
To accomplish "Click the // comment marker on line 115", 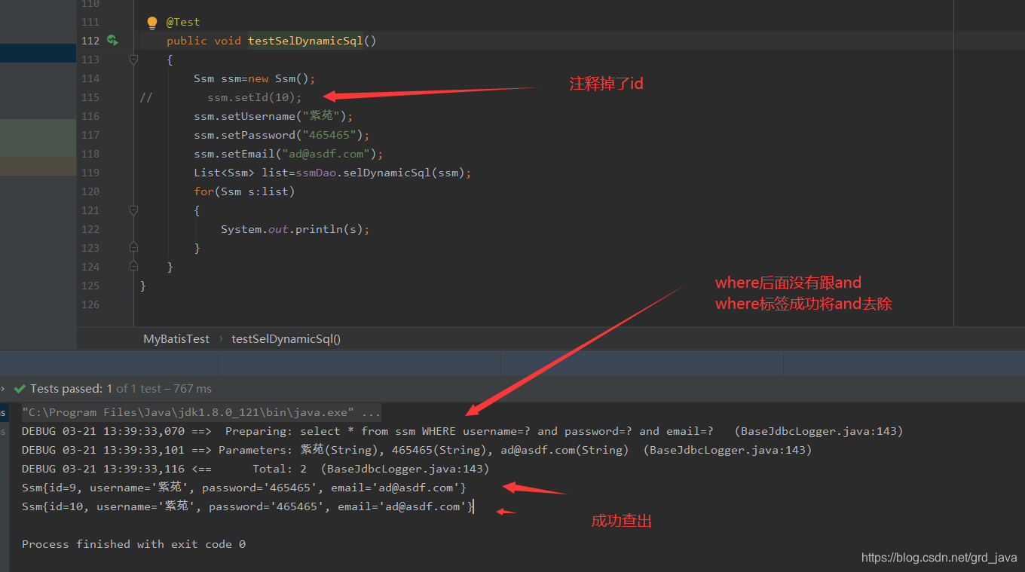I will (146, 97).
